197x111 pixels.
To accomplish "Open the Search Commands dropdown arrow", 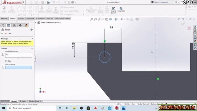I will [x=179, y=2].
